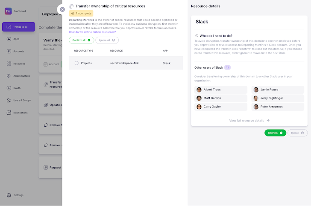Click the Ignore all button
Screen dimensions: 311x206
[107, 40]
